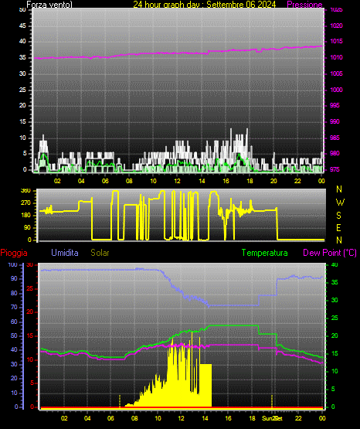The height and width of the screenshot is (429, 360).
Task: Click the green "Temperatura" legend label
Action: (264, 253)
